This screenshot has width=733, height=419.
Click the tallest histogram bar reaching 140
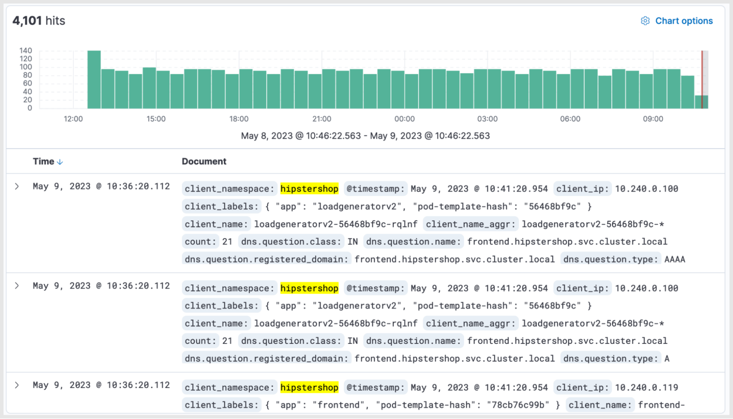point(94,80)
